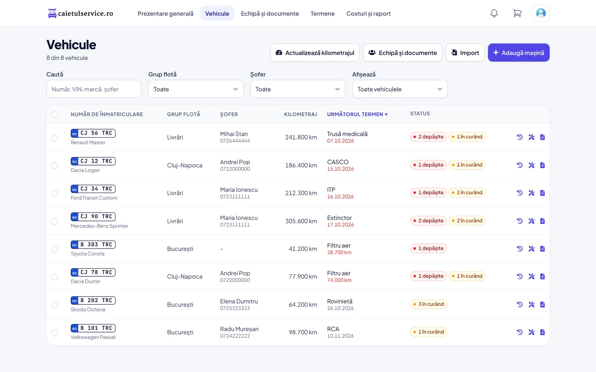This screenshot has height=372, width=596.
Task: Open the Grup flotă dropdown
Action: (x=196, y=89)
